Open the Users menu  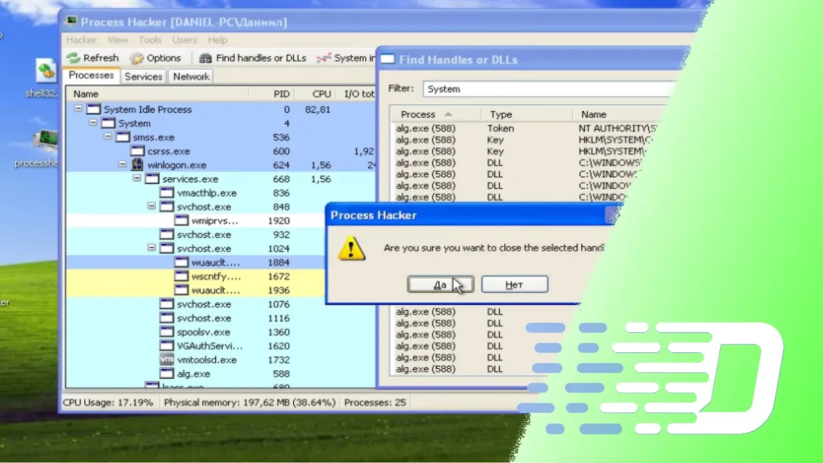pos(185,40)
